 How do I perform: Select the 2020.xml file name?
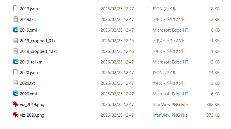pos(28,94)
